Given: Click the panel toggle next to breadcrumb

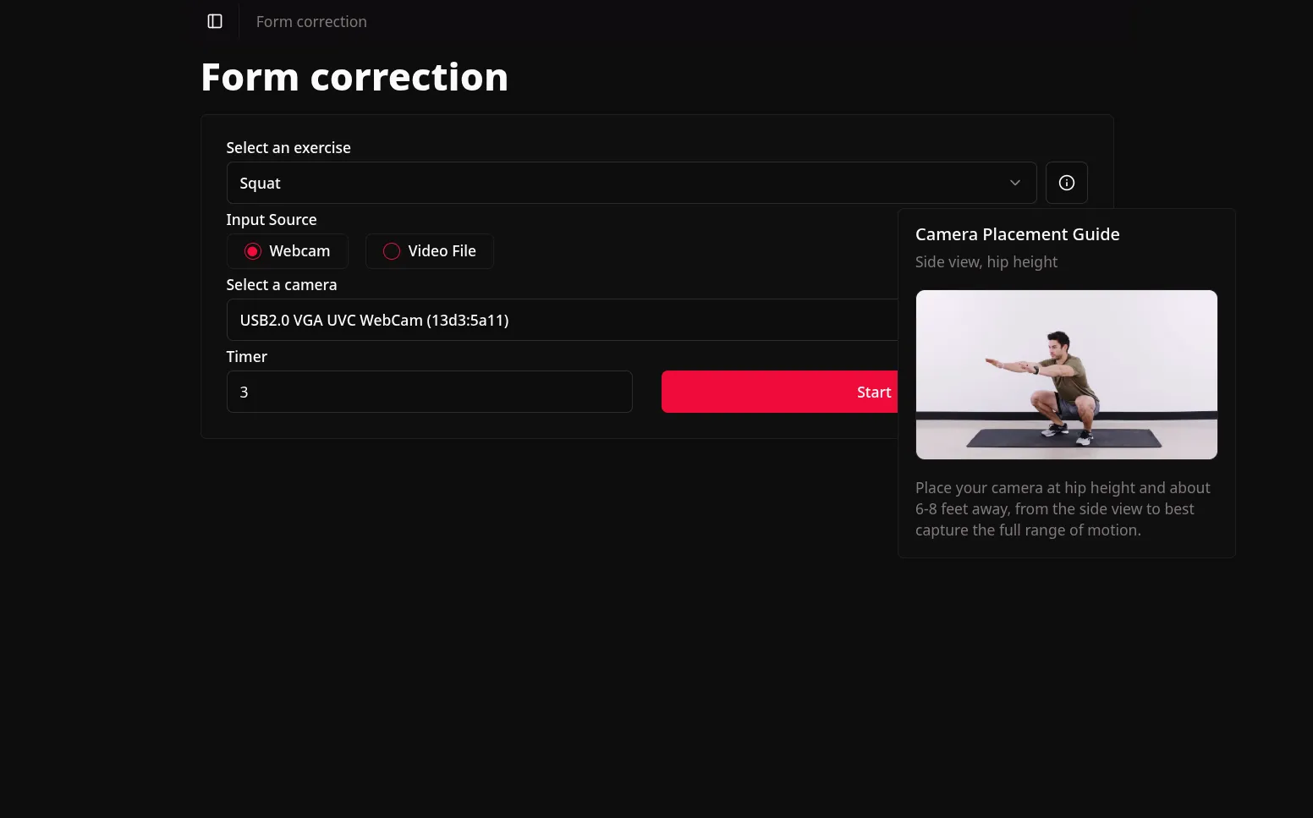Looking at the screenshot, I should pyautogui.click(x=214, y=21).
